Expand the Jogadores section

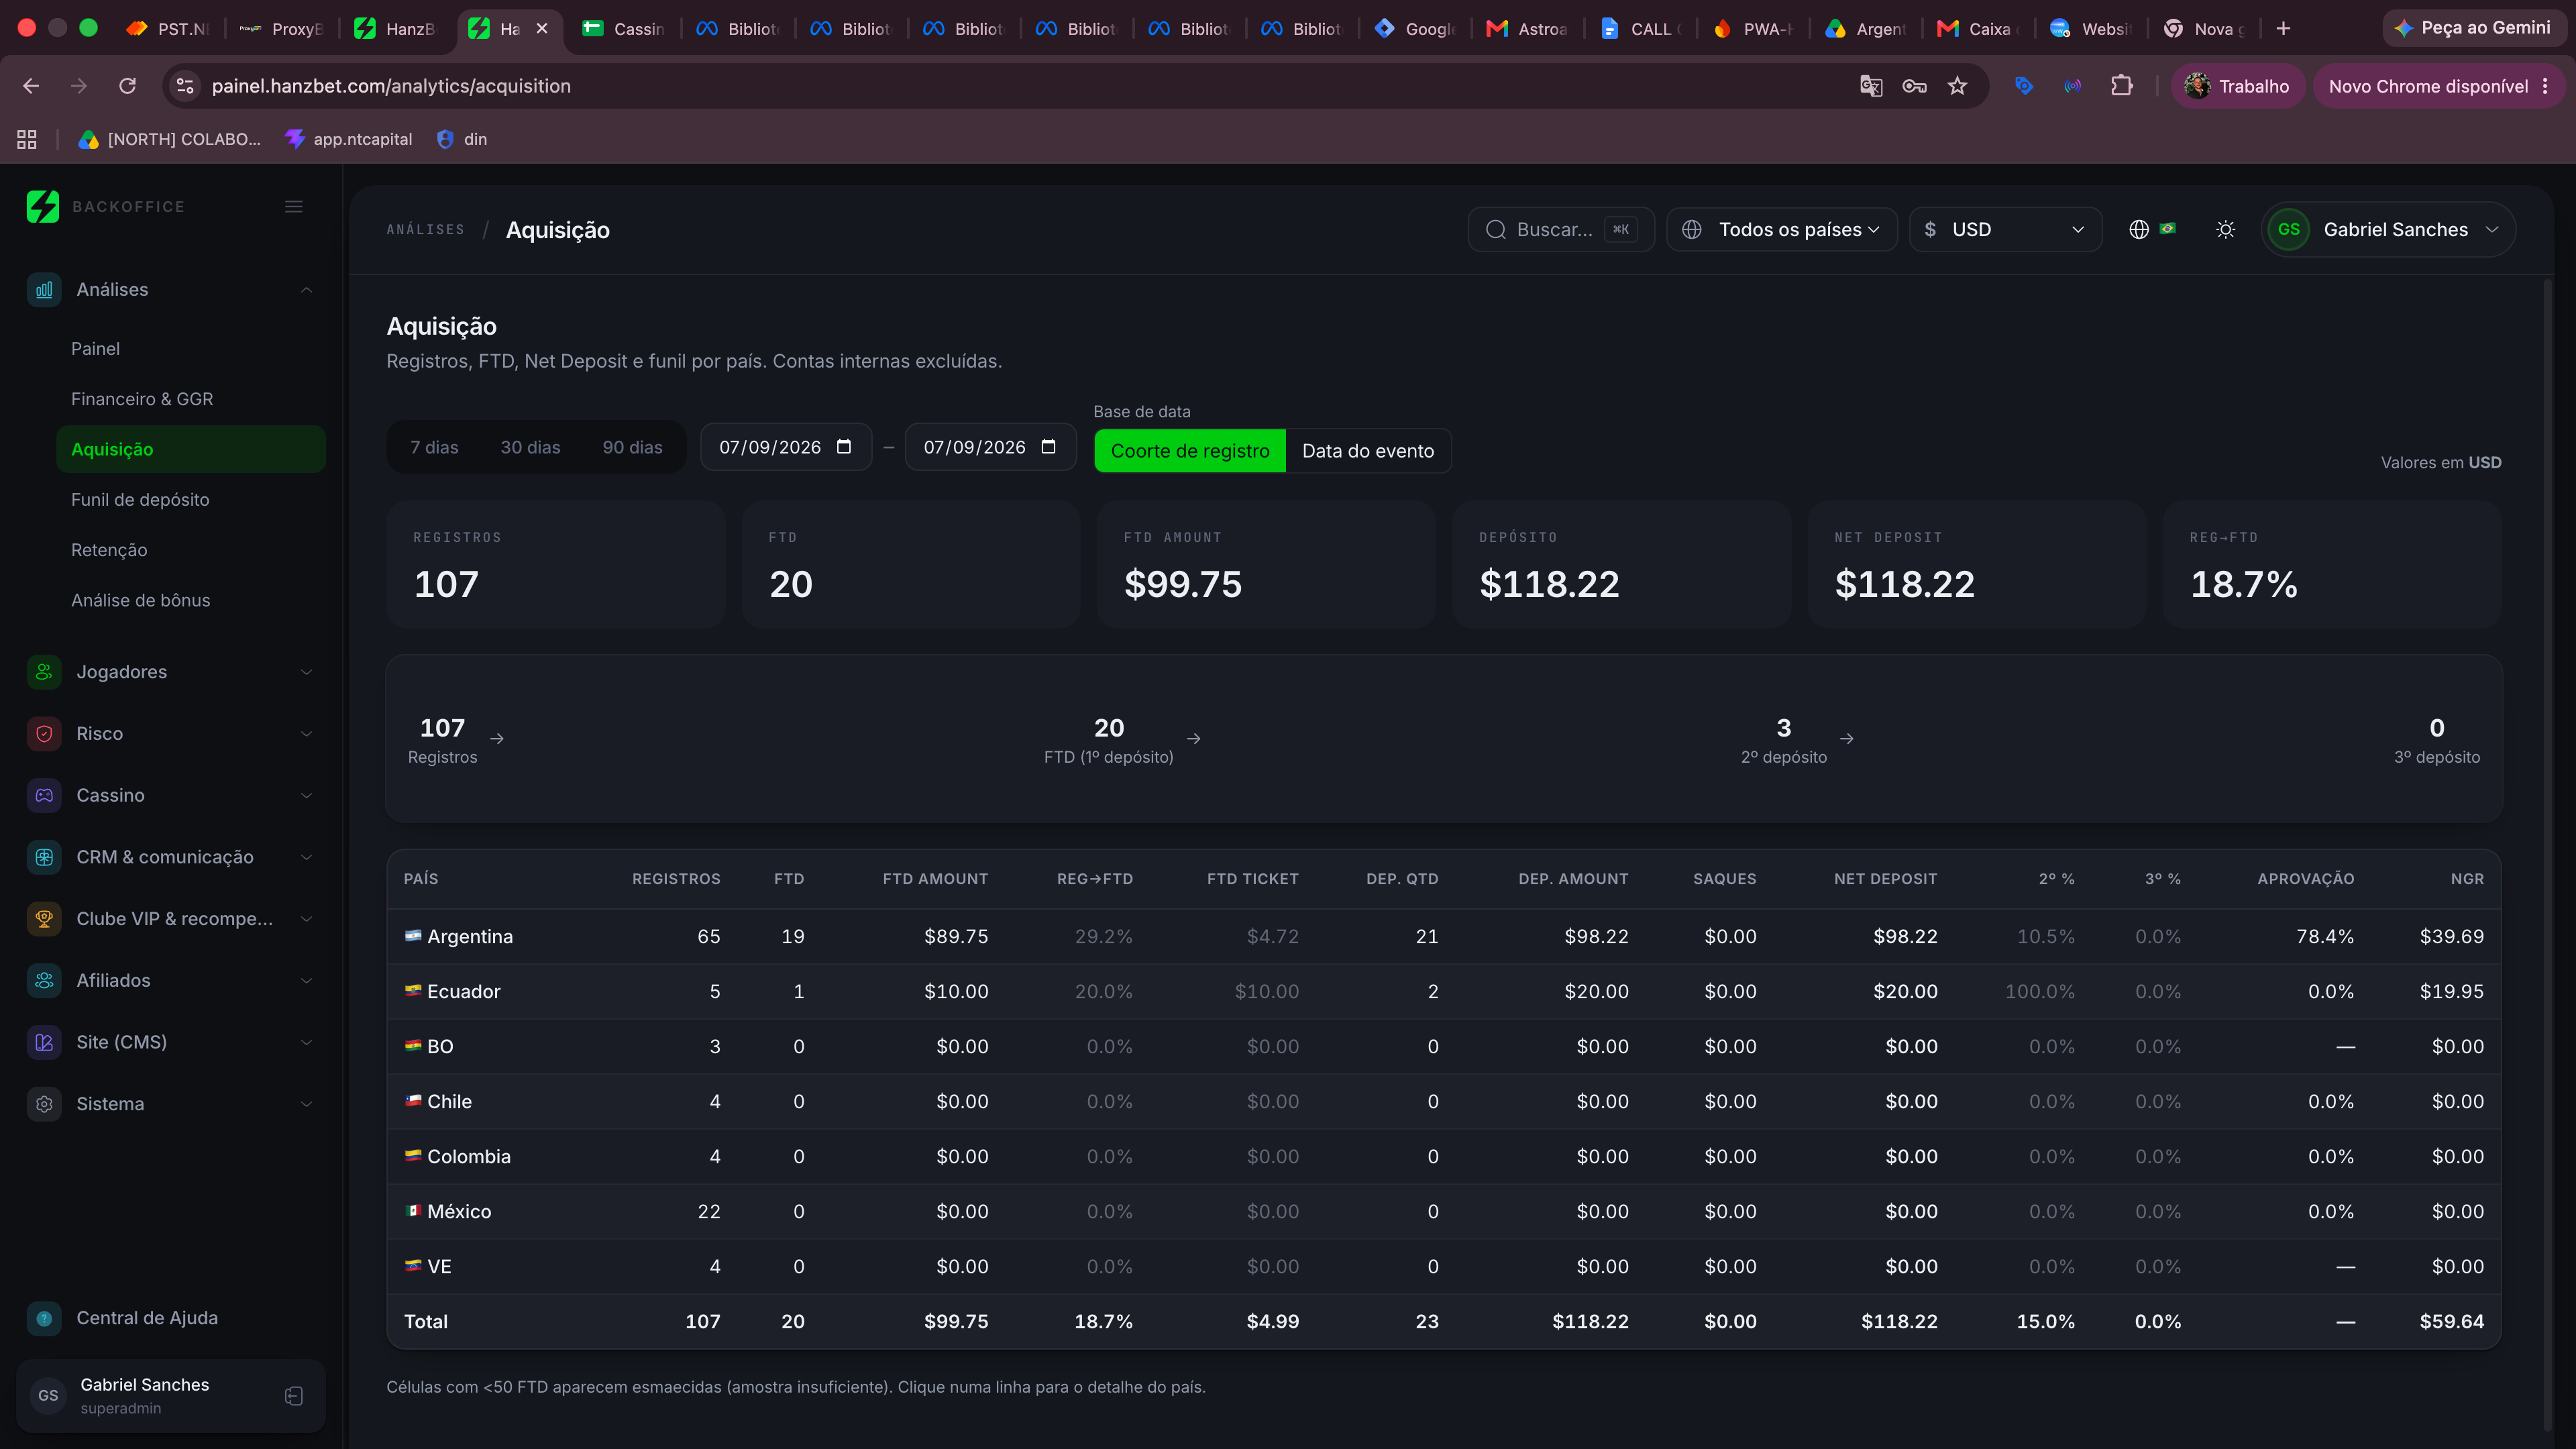(x=306, y=672)
